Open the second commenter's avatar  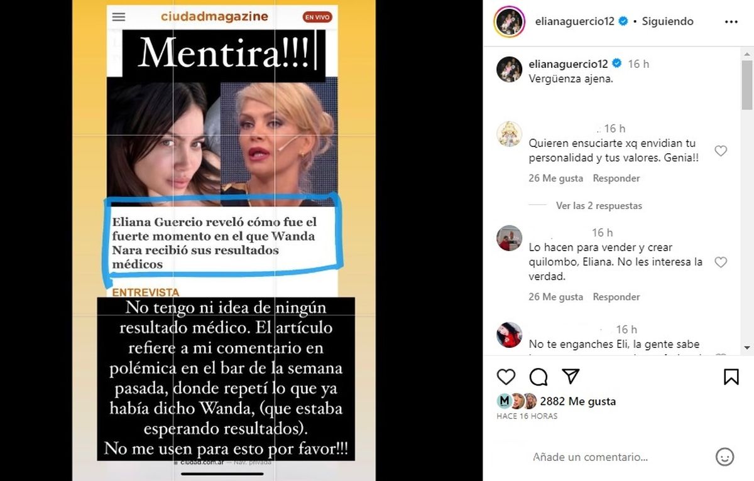[x=510, y=238]
